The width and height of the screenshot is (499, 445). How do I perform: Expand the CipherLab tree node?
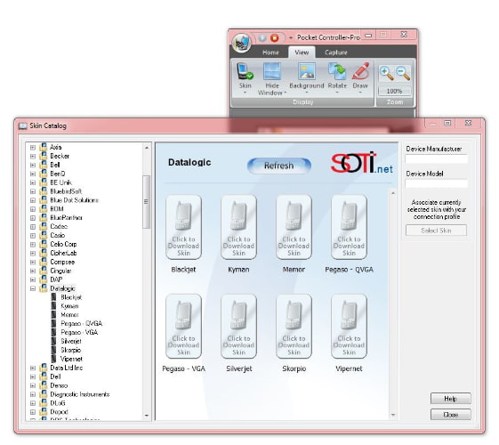pos(32,254)
